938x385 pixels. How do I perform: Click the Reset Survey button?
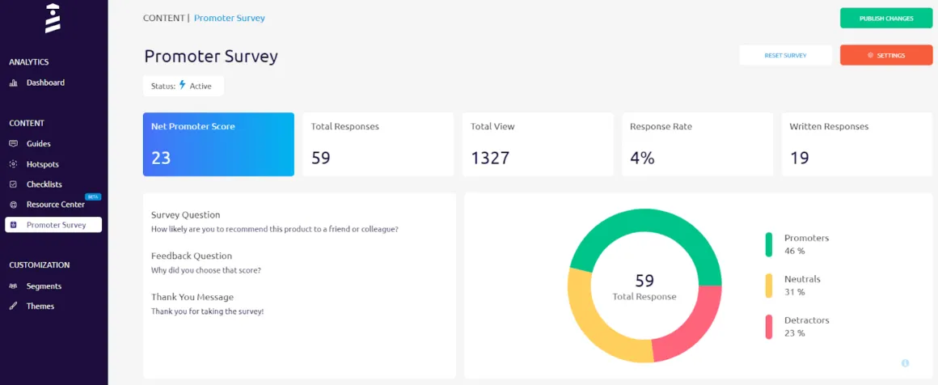(x=785, y=55)
